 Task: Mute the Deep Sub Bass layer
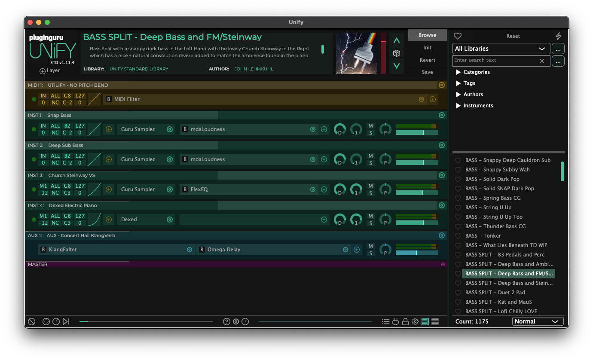click(370, 156)
